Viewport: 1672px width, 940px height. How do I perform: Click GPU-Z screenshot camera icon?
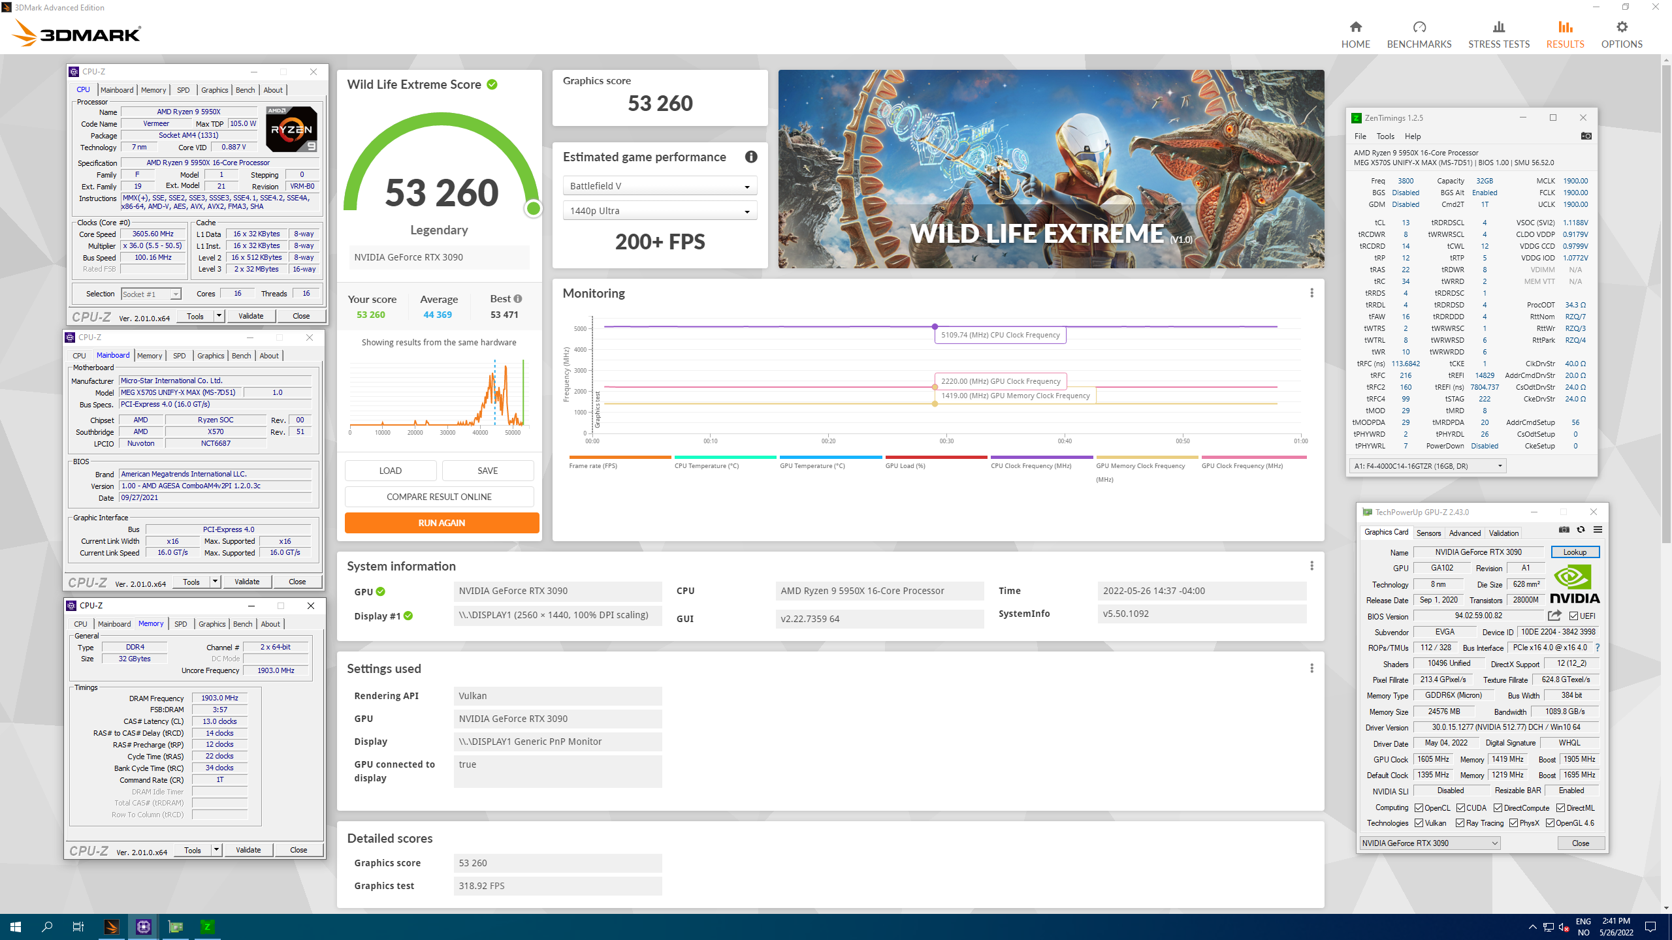pos(1564,530)
